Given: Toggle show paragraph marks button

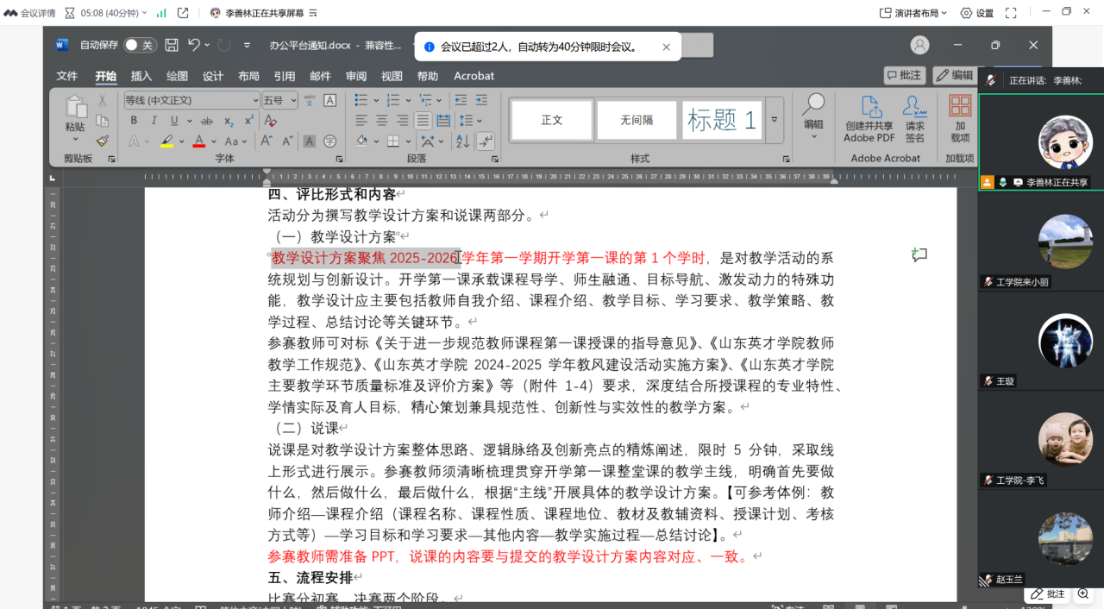Looking at the screenshot, I should tap(486, 141).
